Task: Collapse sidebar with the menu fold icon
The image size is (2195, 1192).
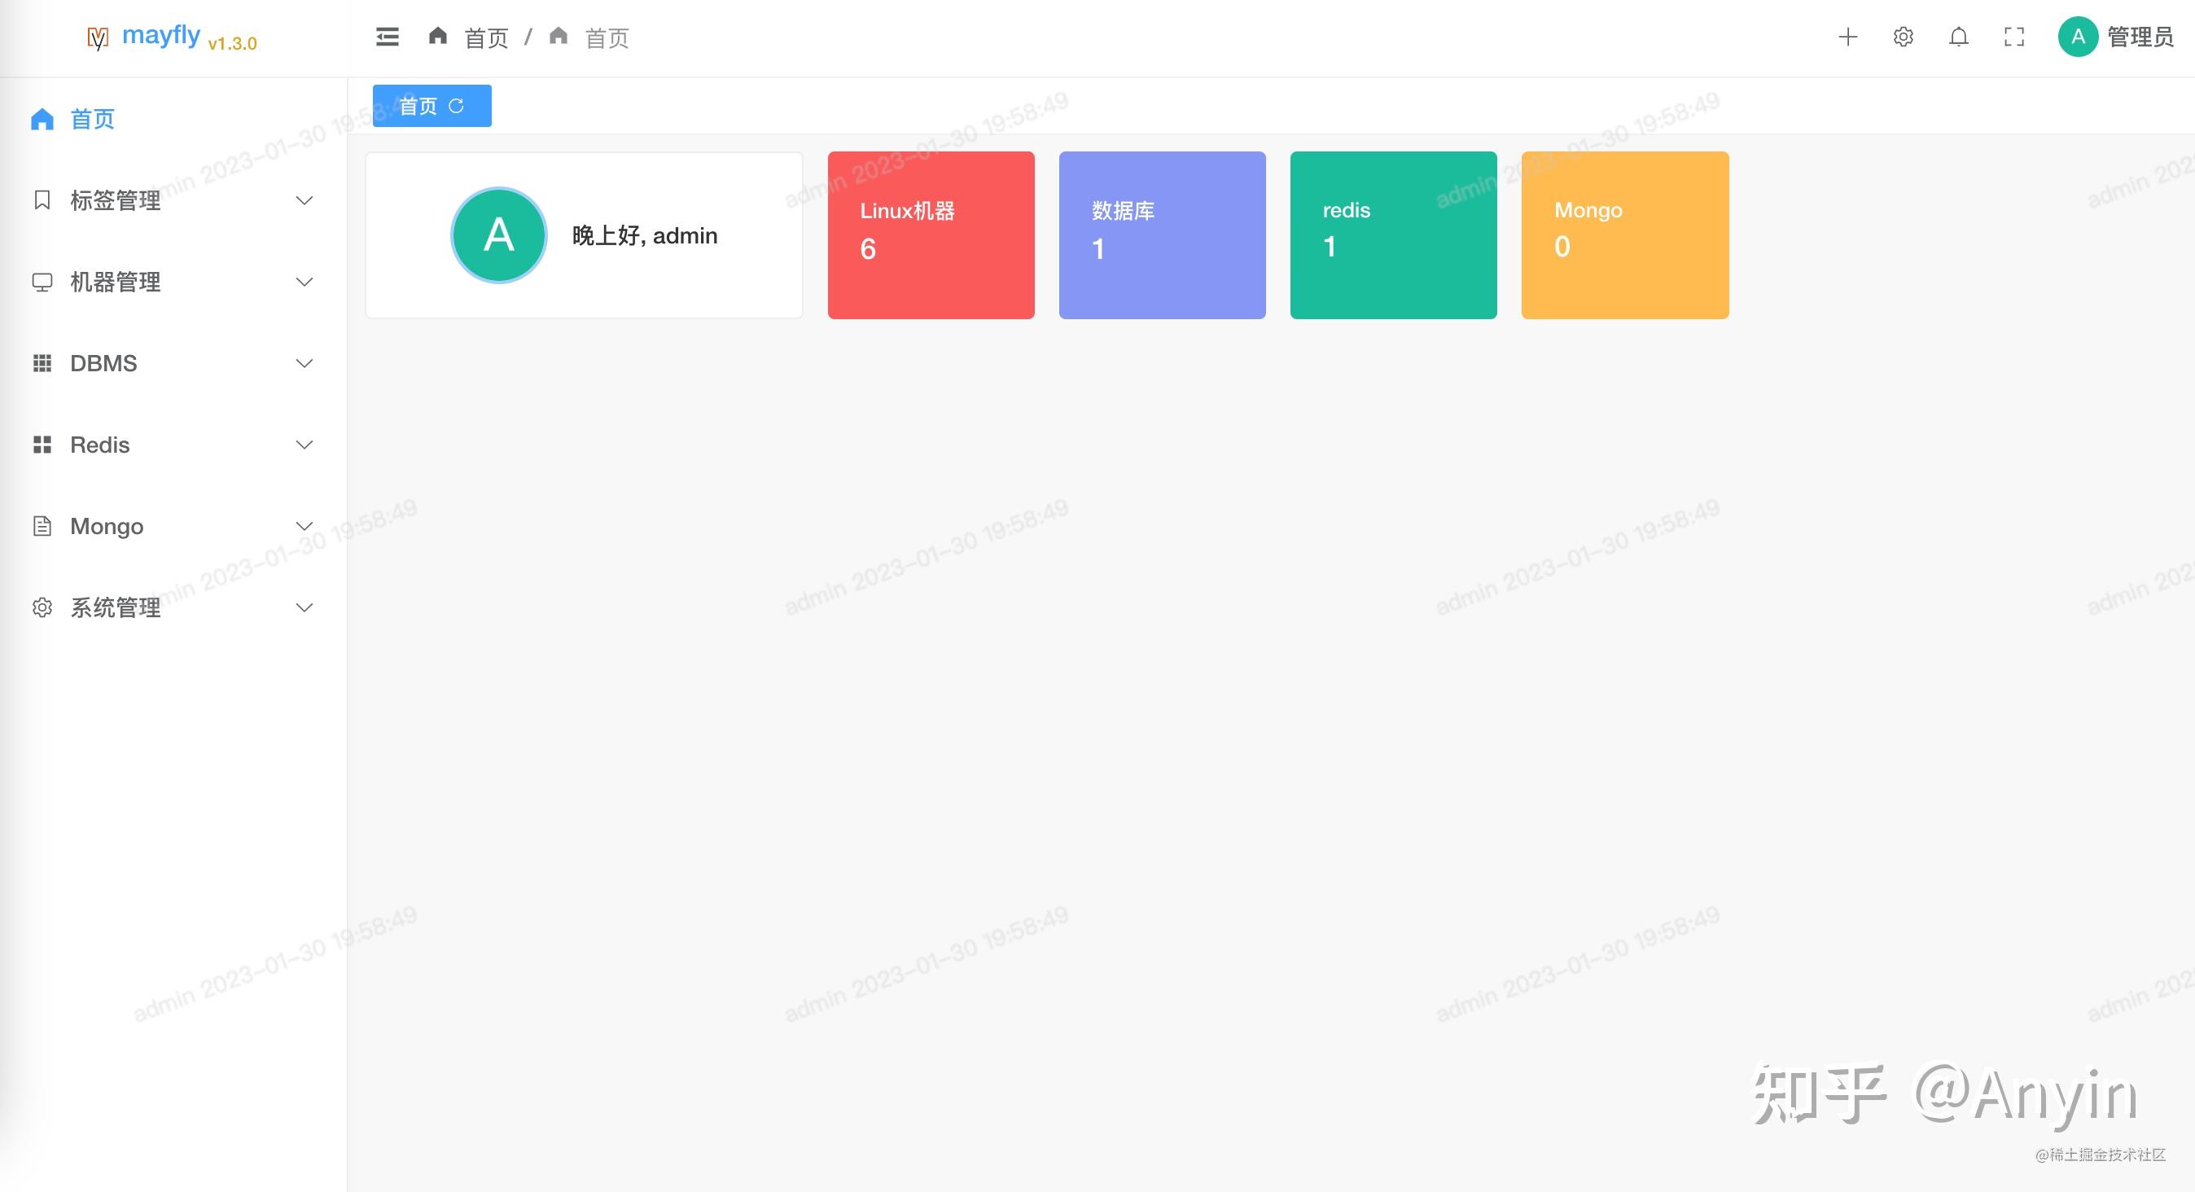Action: click(x=387, y=37)
